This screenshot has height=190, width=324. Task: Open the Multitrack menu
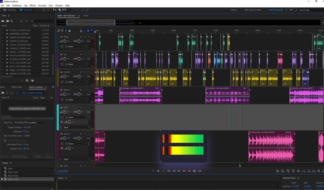pyautogui.click(x=17, y=6)
